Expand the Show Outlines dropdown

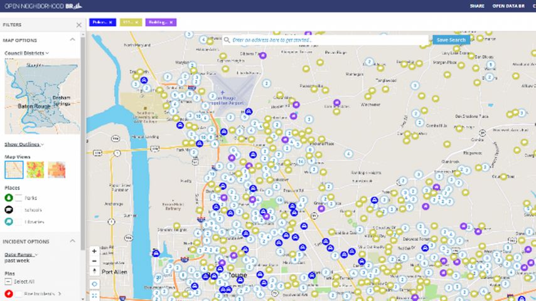(24, 144)
